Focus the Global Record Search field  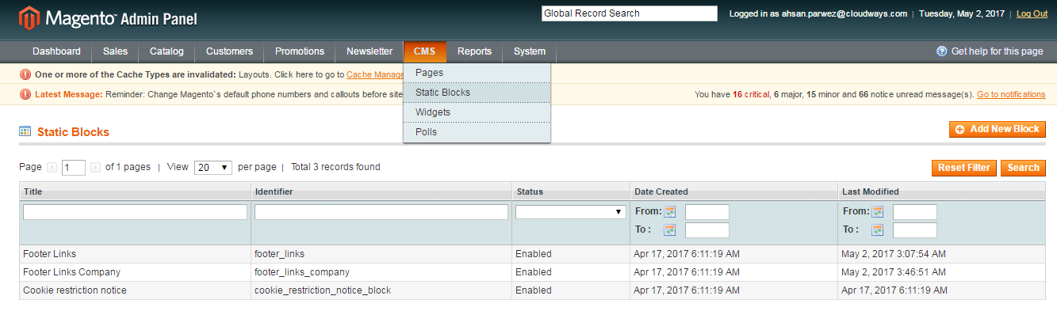click(629, 13)
